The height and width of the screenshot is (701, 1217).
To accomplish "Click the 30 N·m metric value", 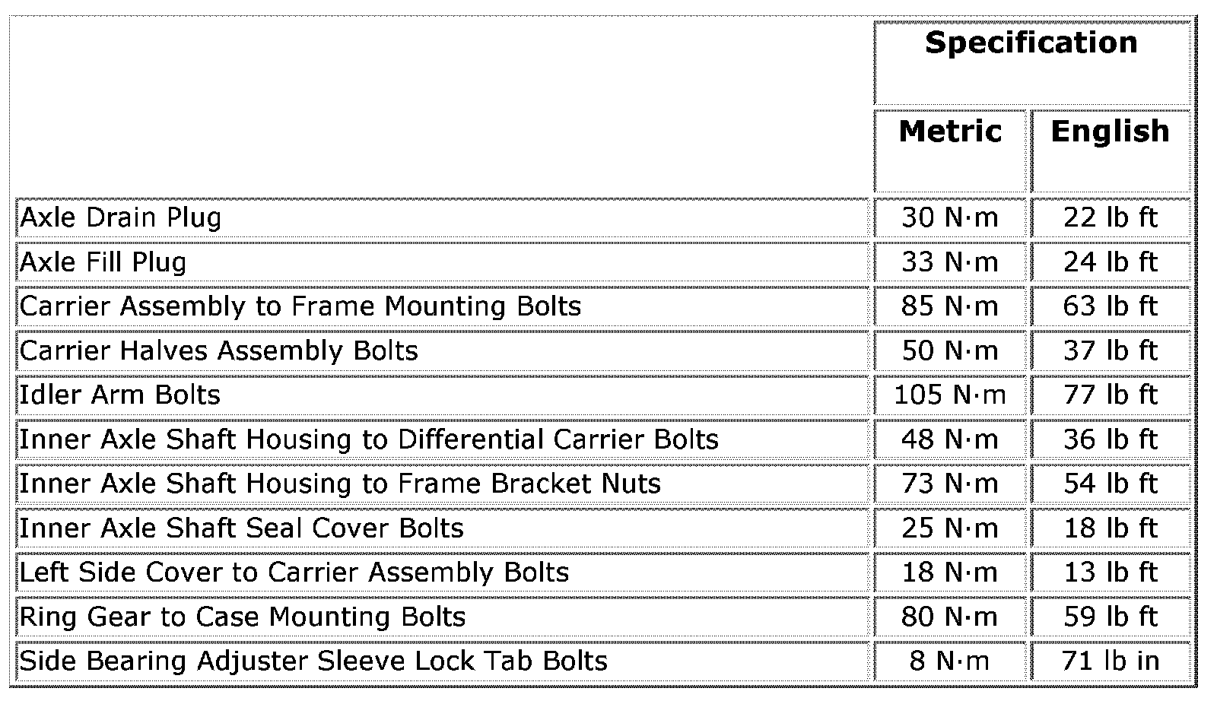I will (949, 218).
